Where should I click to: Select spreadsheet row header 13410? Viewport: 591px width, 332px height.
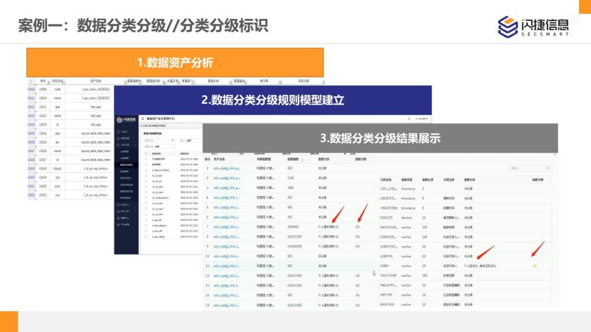click(31, 89)
